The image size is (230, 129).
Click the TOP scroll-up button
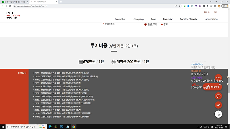pos(218,114)
